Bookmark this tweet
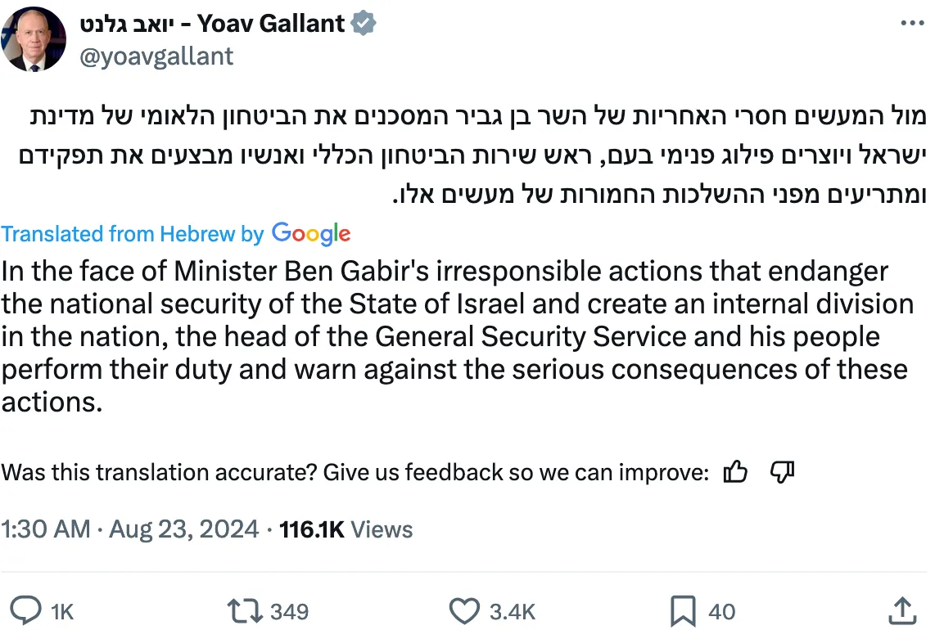The height and width of the screenshot is (630, 935). click(x=683, y=610)
